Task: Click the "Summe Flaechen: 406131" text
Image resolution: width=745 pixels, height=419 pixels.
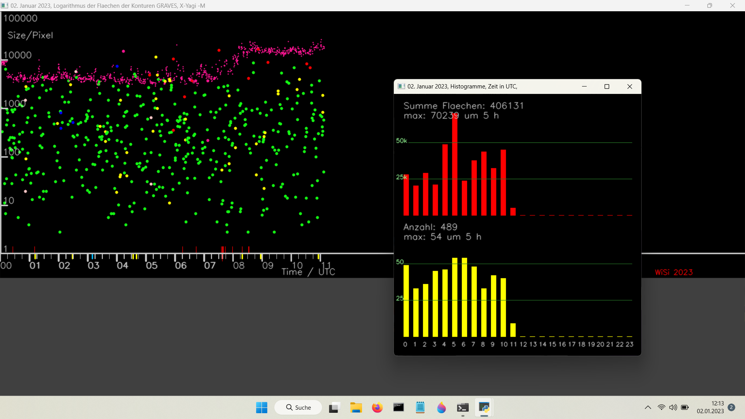Action: [x=464, y=106]
